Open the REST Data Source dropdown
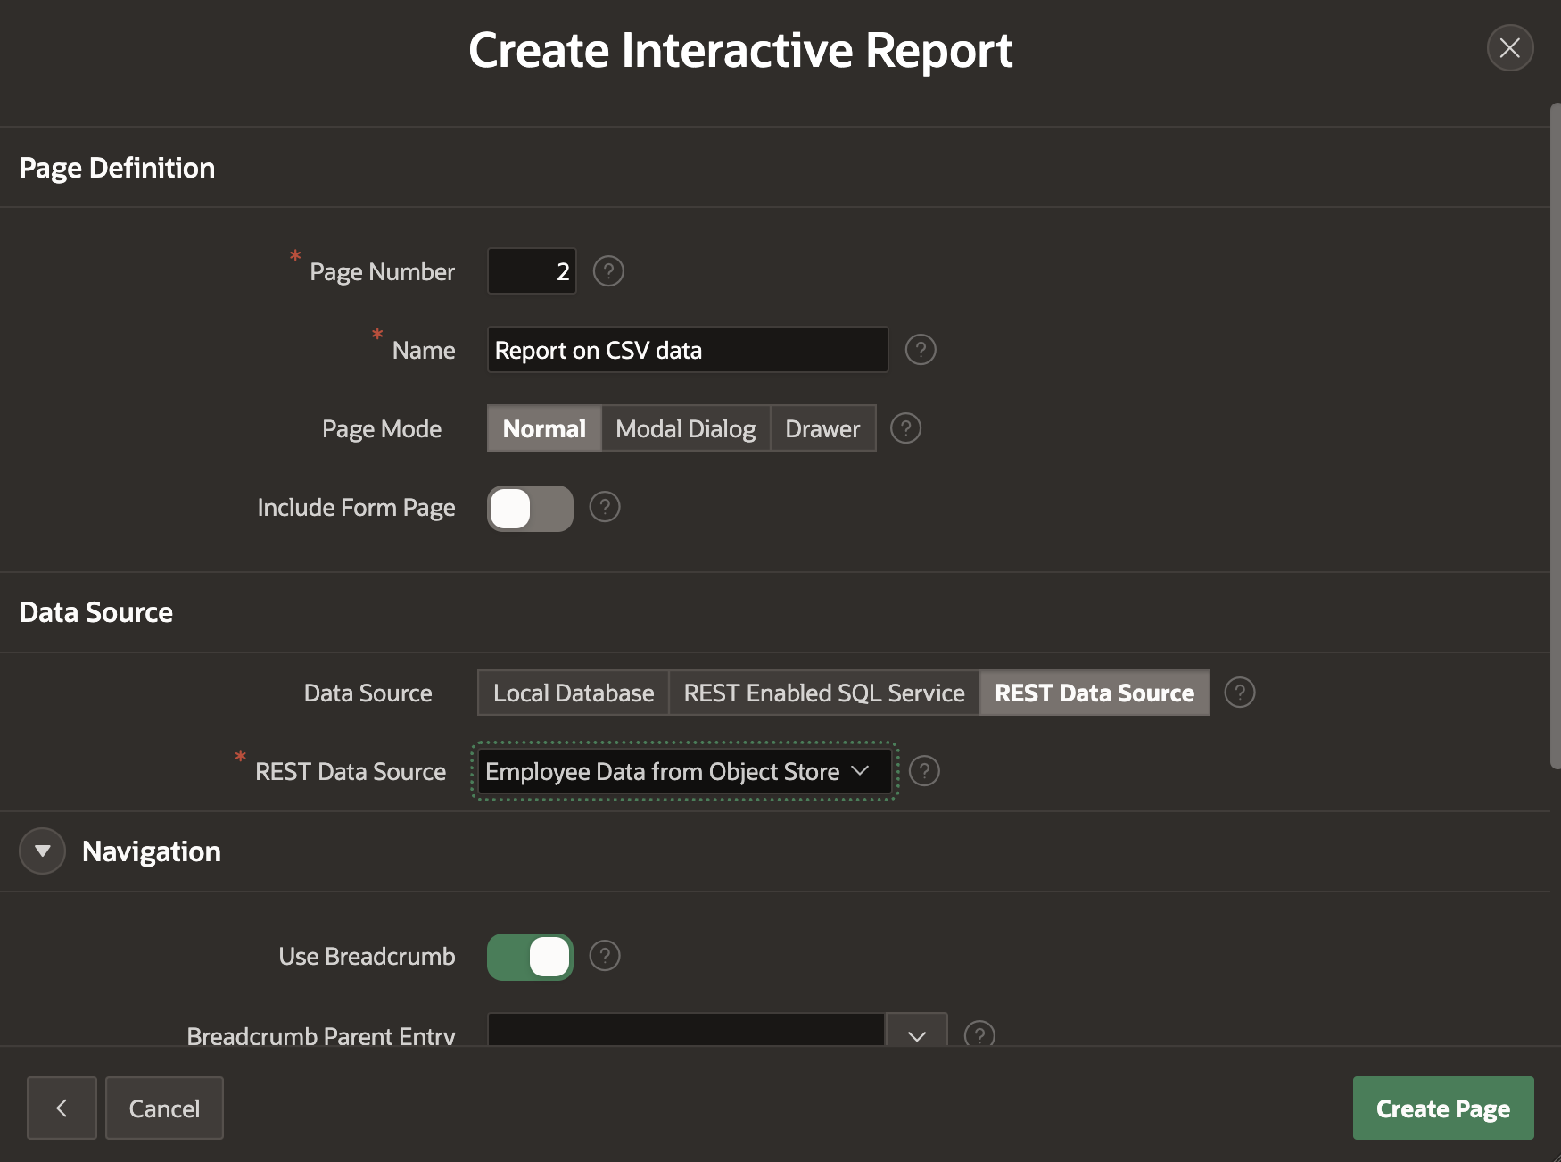Viewport: 1561px width, 1162px height. click(684, 772)
